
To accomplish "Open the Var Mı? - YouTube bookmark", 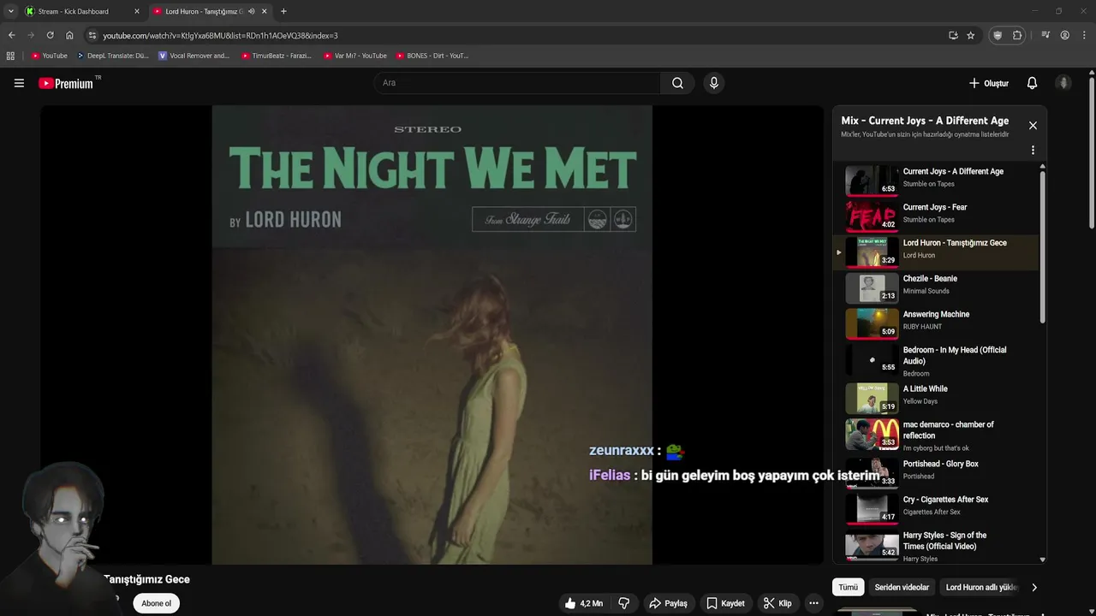I will click(354, 56).
